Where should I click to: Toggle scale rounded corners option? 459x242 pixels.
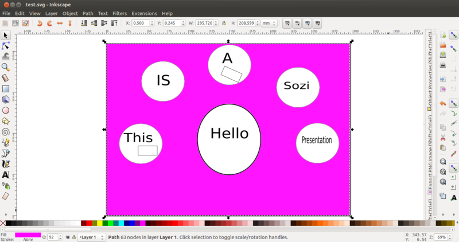point(297,23)
